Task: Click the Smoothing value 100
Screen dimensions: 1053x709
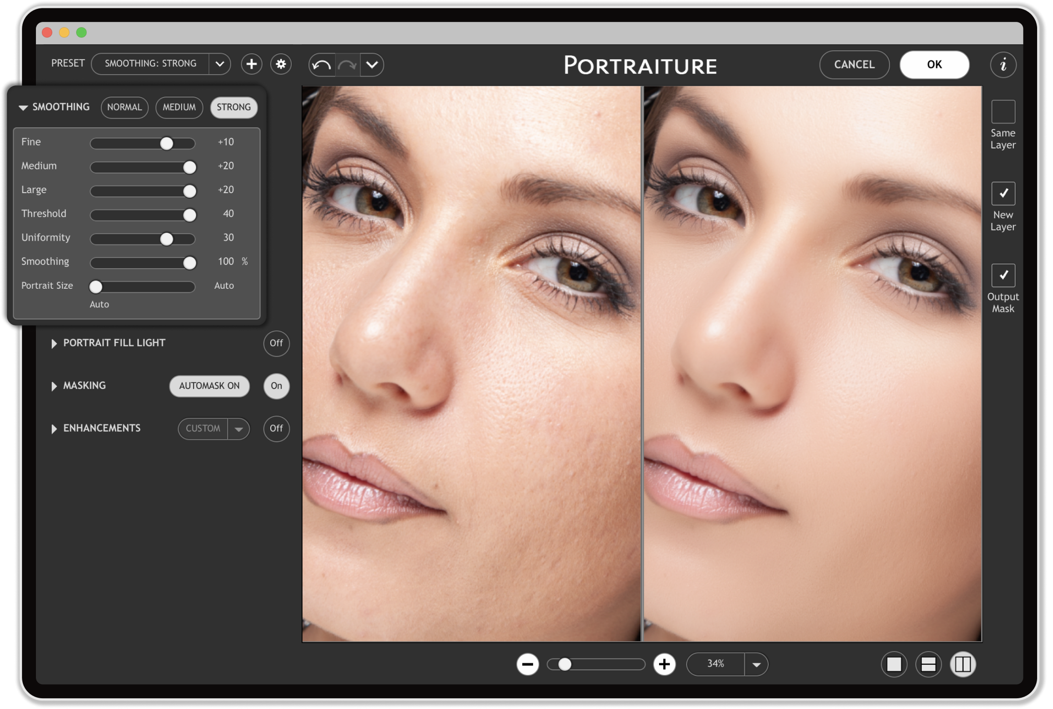Action: [226, 261]
